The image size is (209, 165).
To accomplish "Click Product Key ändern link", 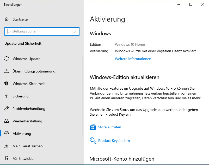I will (x=114, y=141).
